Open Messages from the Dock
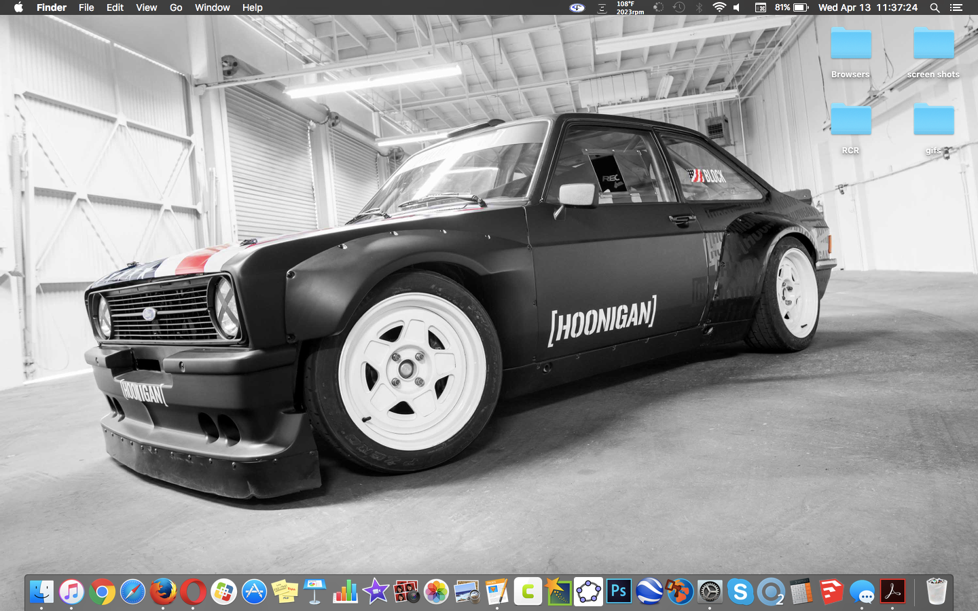Screen dimensions: 978x611 (x=862, y=591)
